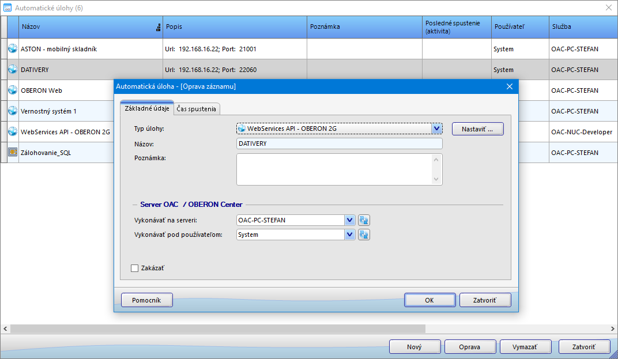Click the horizontal scrollbar right arrow

612,328
